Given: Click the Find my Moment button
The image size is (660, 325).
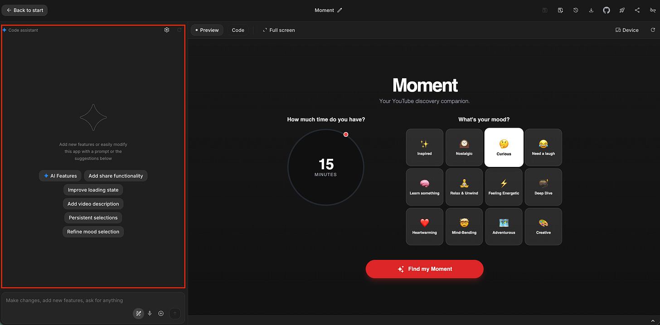Looking at the screenshot, I should pos(425,269).
